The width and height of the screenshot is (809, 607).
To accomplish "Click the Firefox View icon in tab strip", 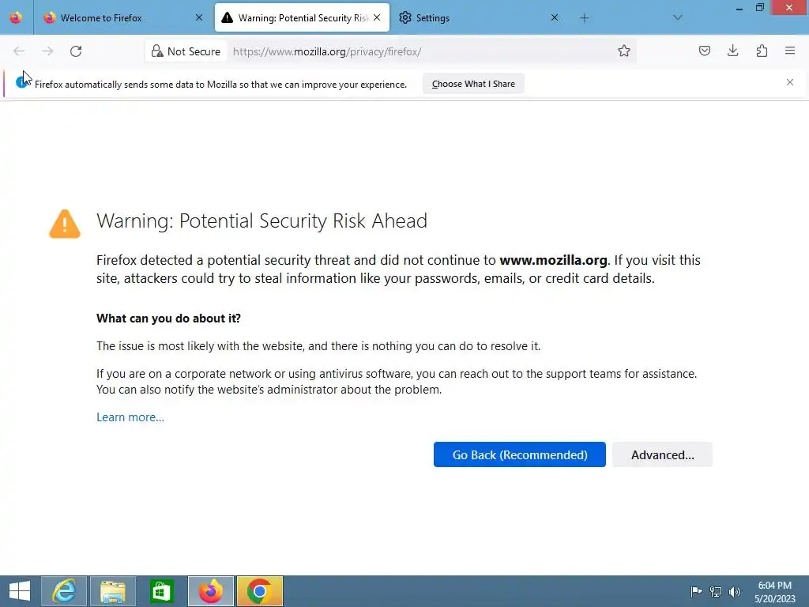I will point(16,17).
